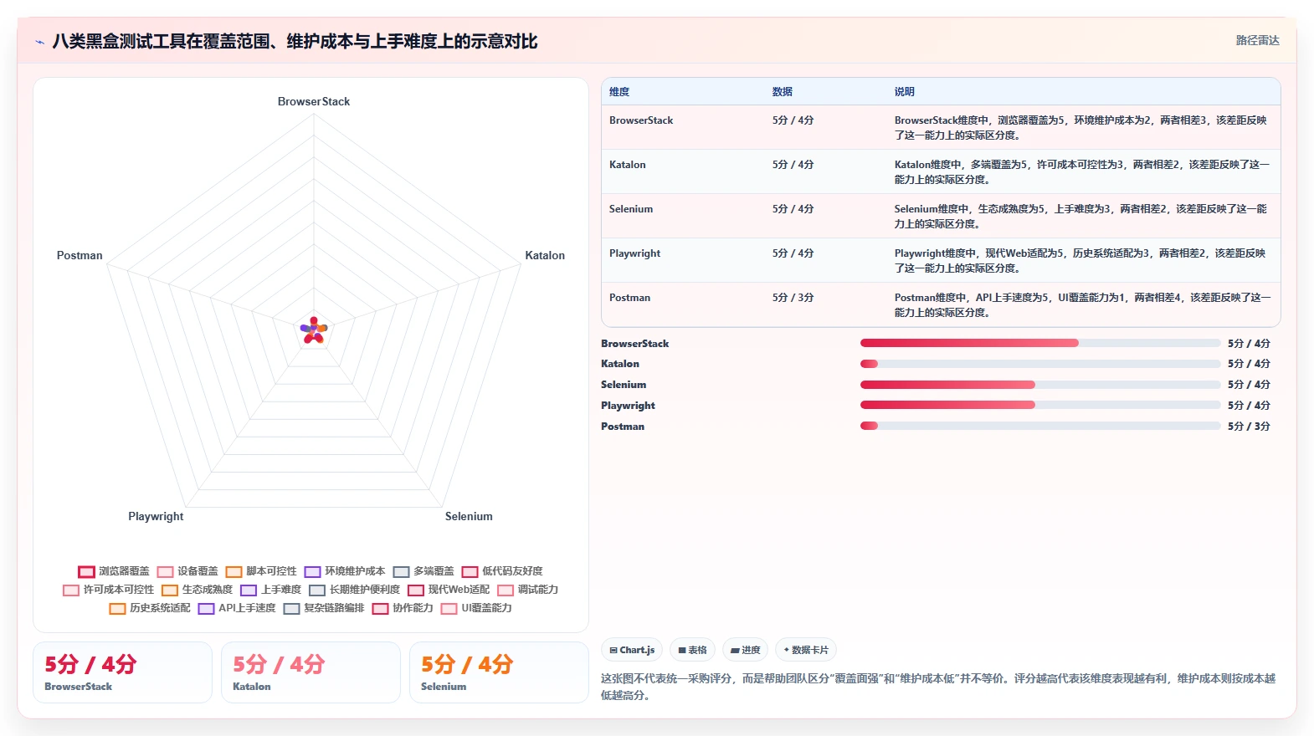This screenshot has width=1314, height=736.
Task: Select the Postman row in table
Action: coord(941,304)
